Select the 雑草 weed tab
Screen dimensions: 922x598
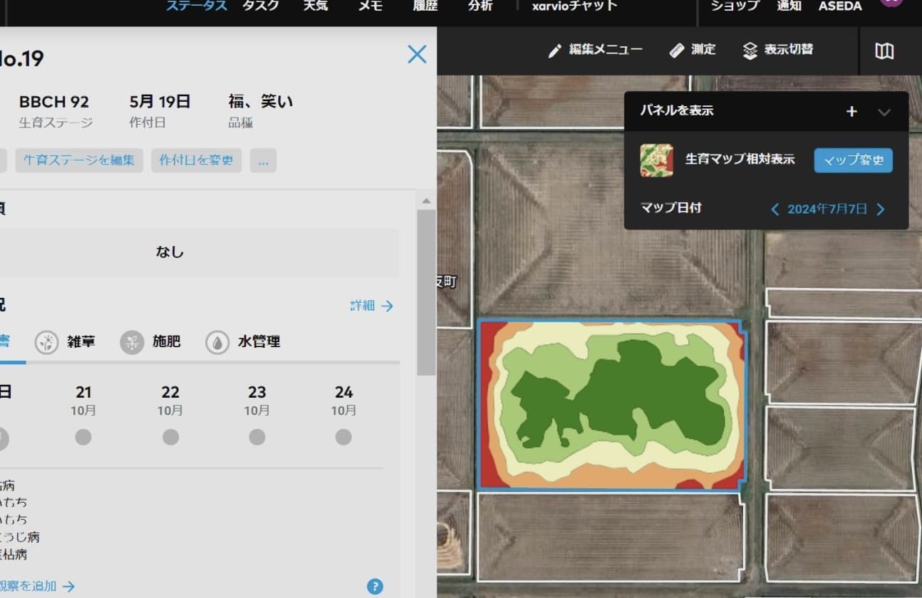pos(65,342)
